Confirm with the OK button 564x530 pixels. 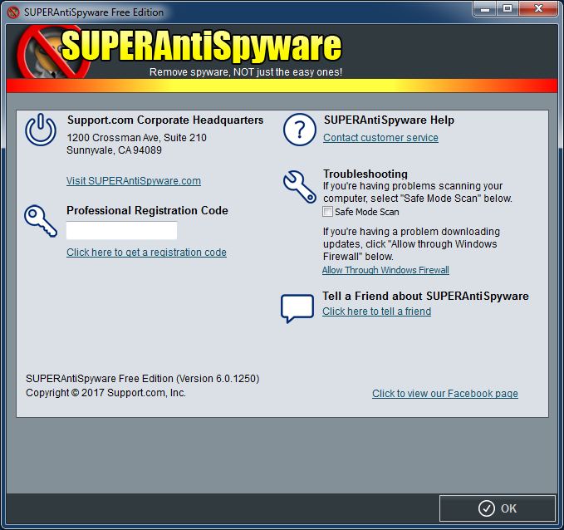click(498, 508)
